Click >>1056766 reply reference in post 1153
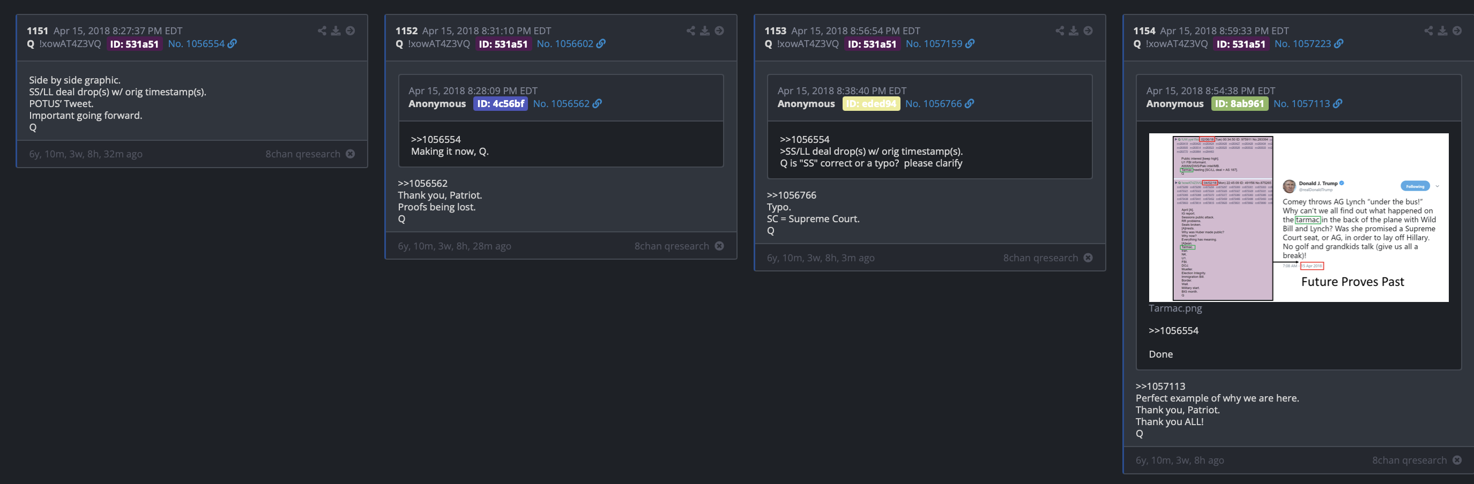Screen dimensions: 1474x484 point(791,195)
